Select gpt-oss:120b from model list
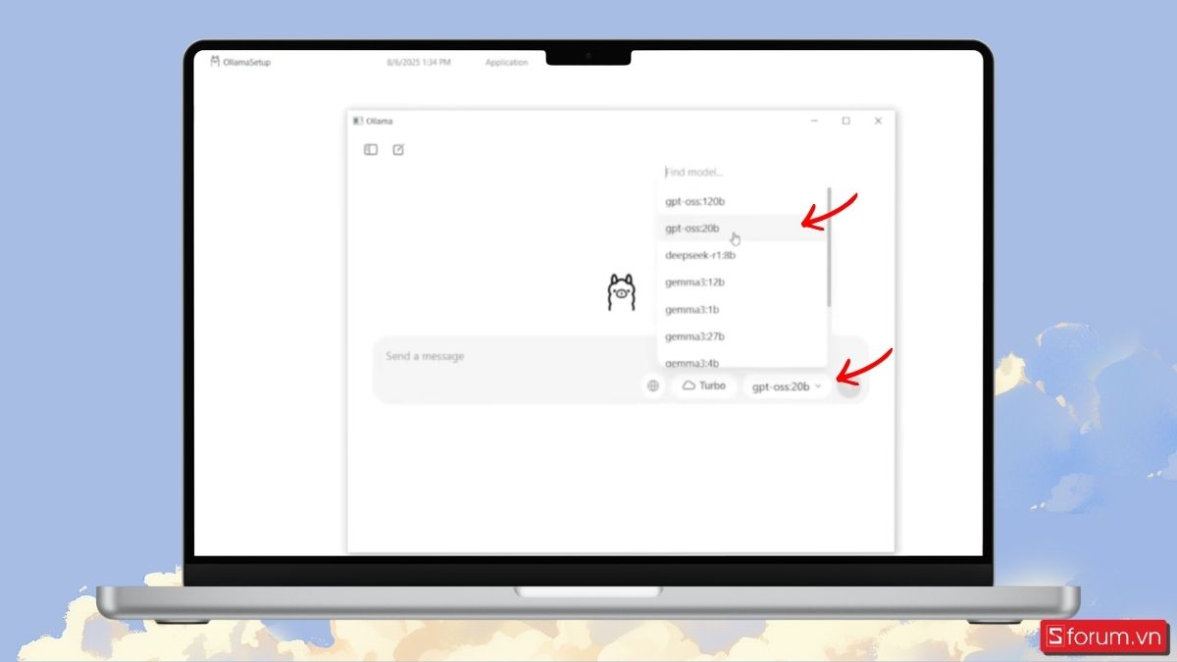Viewport: 1177px width, 662px height. 742,201
